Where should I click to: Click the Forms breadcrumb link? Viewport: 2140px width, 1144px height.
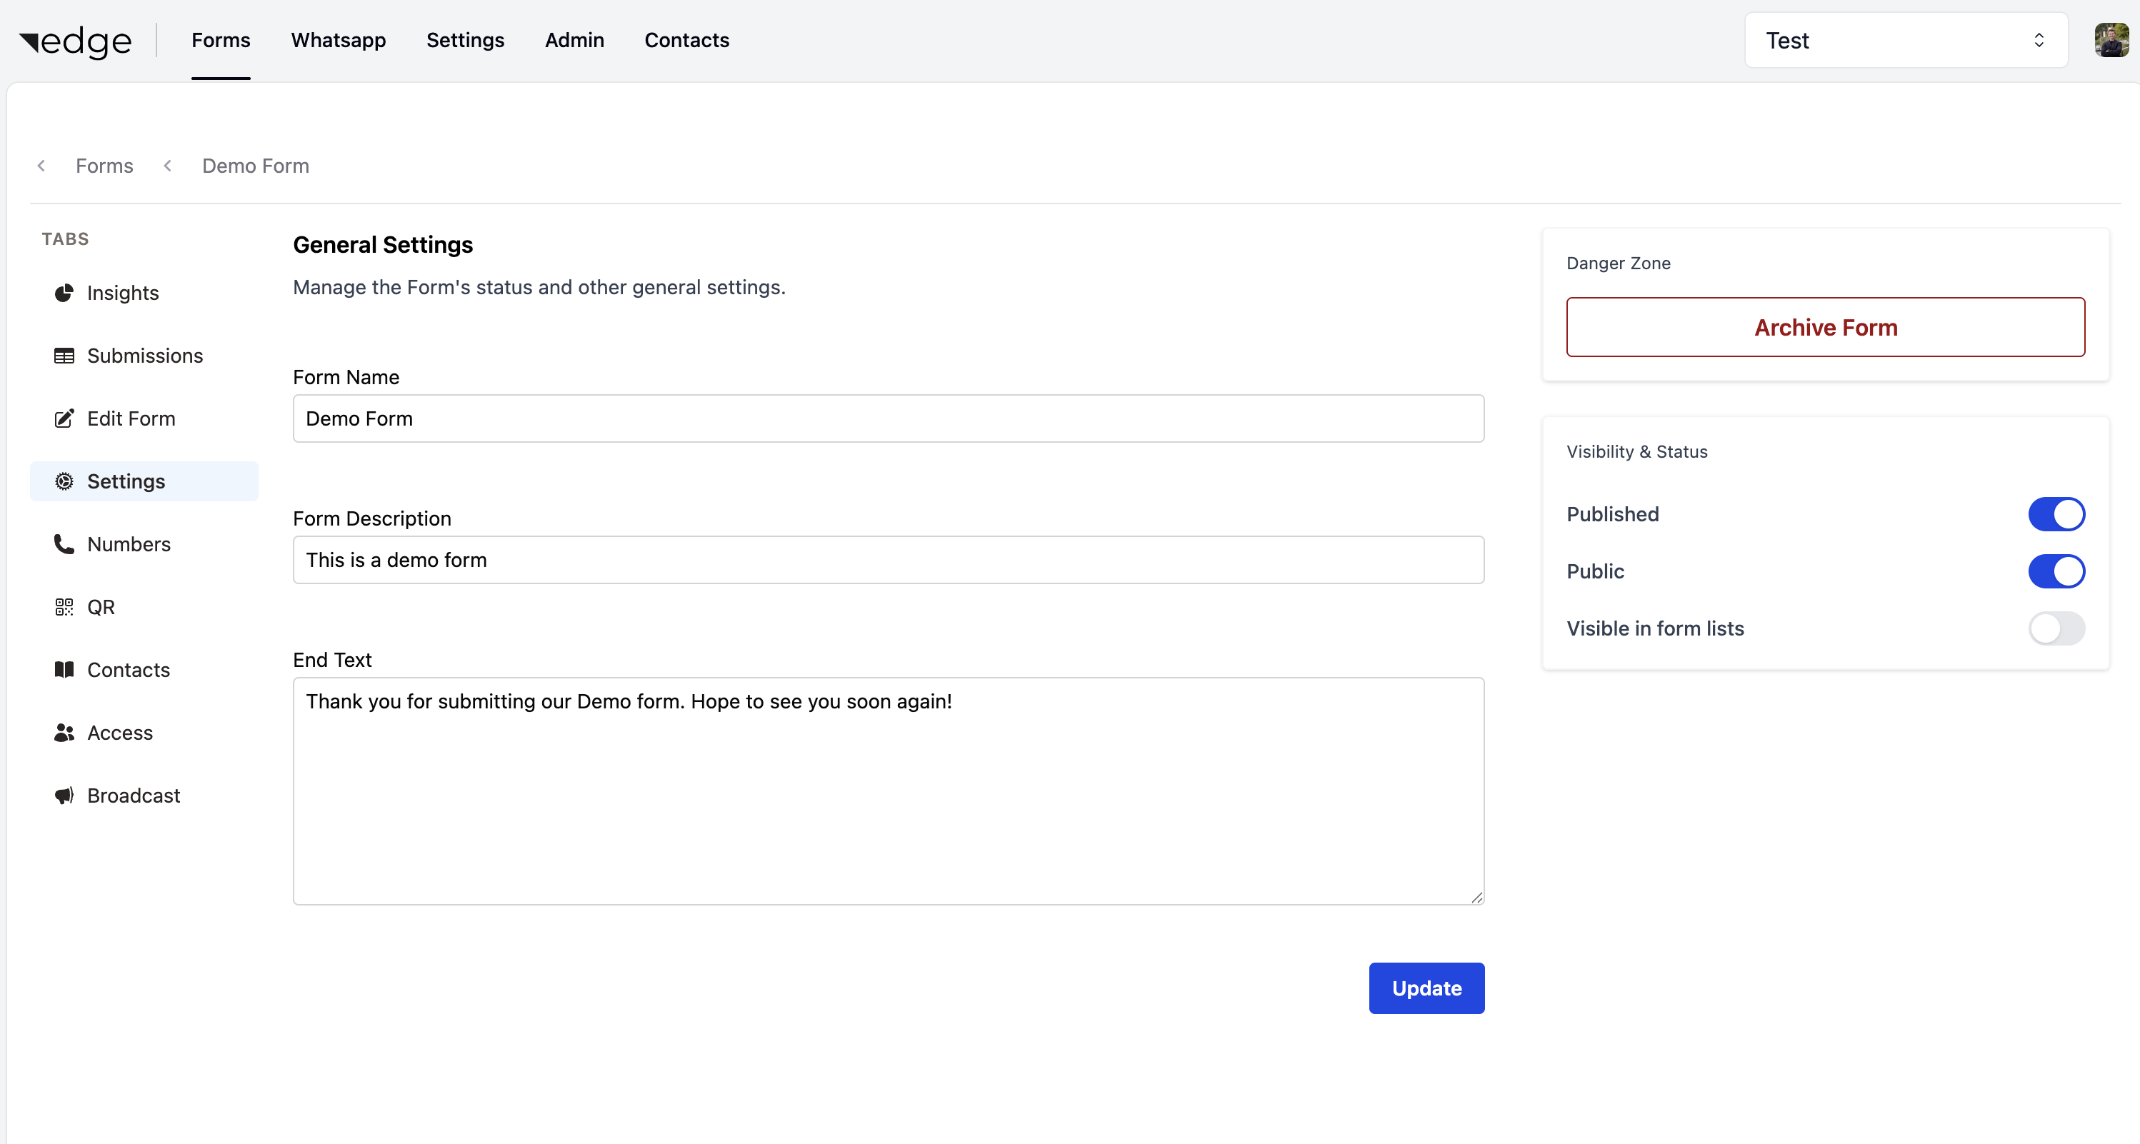[x=105, y=166]
